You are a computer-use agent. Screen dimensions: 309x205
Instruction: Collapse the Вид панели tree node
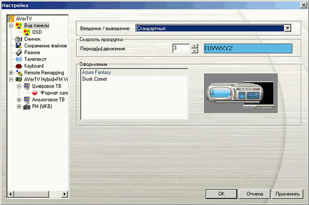pos(11,26)
